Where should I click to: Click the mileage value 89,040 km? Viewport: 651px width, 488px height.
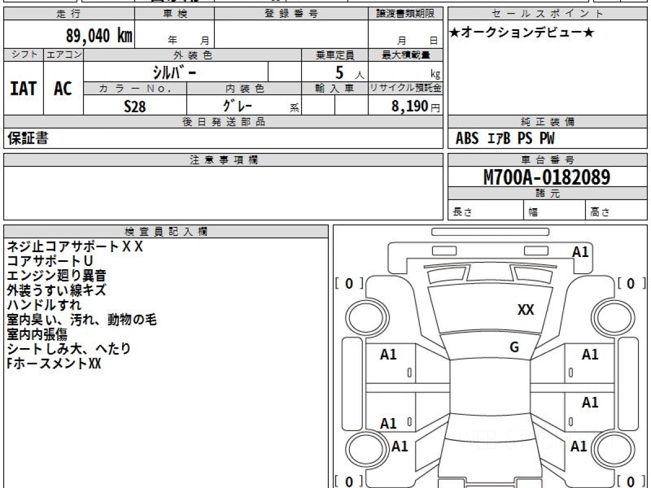(99, 35)
